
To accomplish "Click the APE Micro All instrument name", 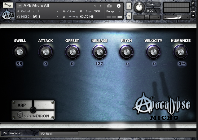I will pos(36,6).
